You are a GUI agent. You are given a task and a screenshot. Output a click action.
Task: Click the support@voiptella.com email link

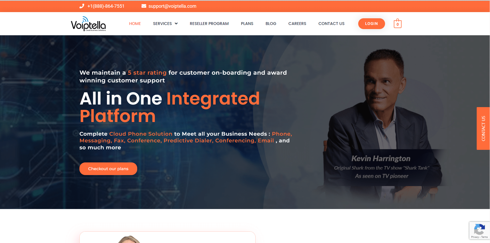pos(172,6)
